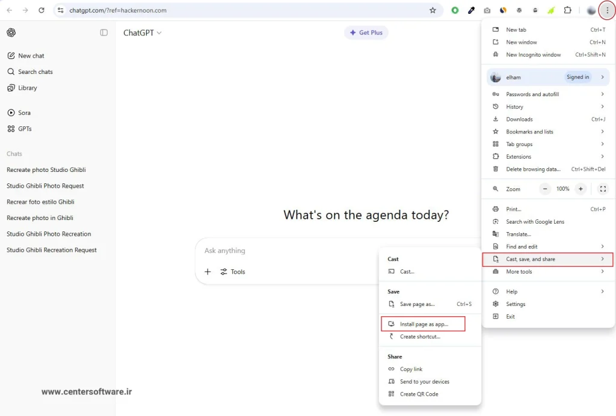Open Tools in the prompt box
This screenshot has height=416, width=616.
coord(233,272)
